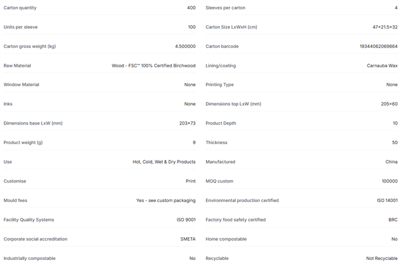Select the Hot, Cold, Wet & Dry Products text
The width and height of the screenshot is (403, 265).
point(164,162)
